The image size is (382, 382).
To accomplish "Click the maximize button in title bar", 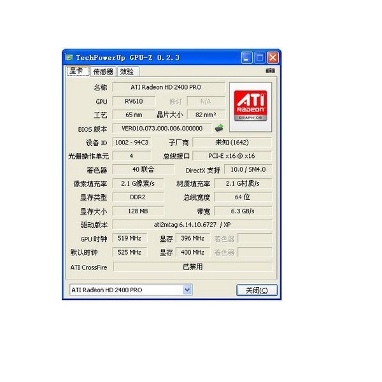I will [x=260, y=58].
